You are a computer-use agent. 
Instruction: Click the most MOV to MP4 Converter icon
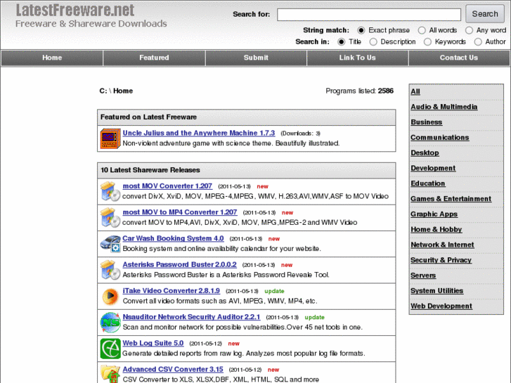click(x=110, y=217)
